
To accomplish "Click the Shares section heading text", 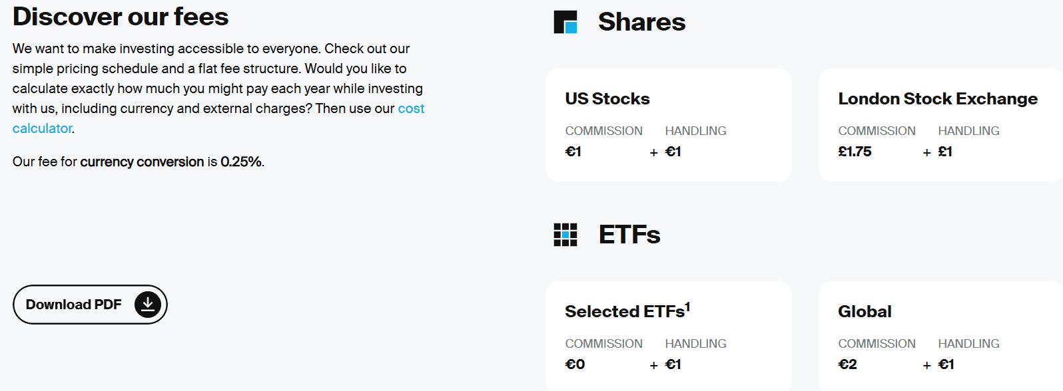I will [x=641, y=22].
